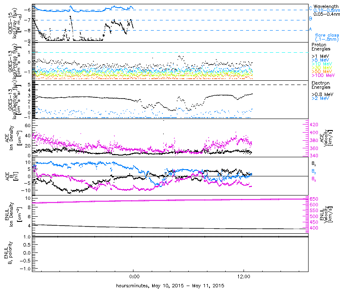
Task: Click the 'ENLIL Velocity [km/s]' axis label
Action: [x=326, y=215]
